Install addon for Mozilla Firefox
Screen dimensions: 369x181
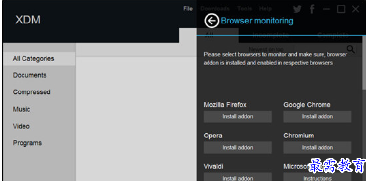pos(237,117)
